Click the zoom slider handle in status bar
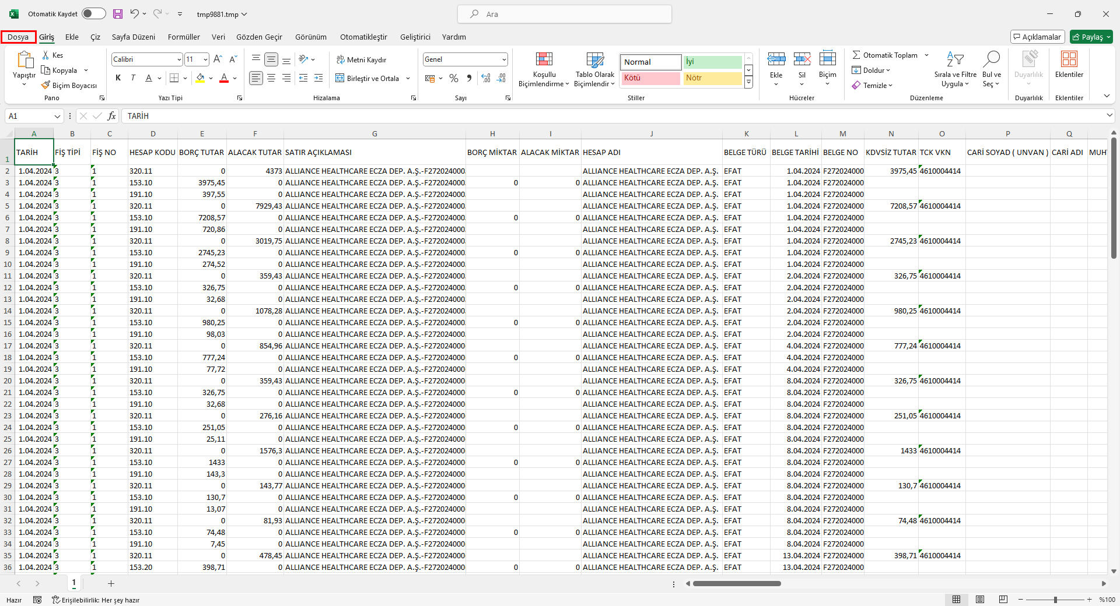Image resolution: width=1120 pixels, height=606 pixels. (x=1055, y=600)
